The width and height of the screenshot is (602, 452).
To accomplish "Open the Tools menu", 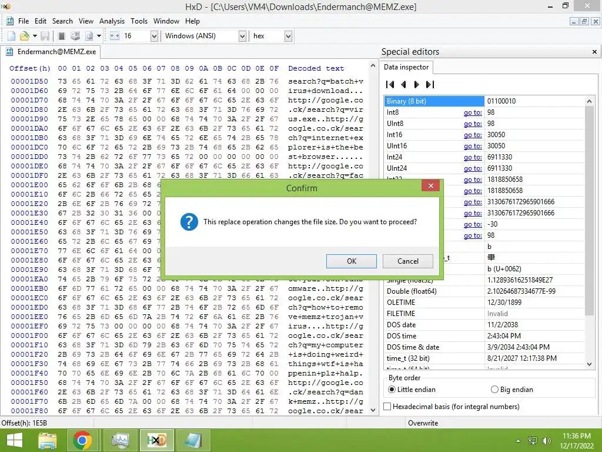I will (139, 21).
